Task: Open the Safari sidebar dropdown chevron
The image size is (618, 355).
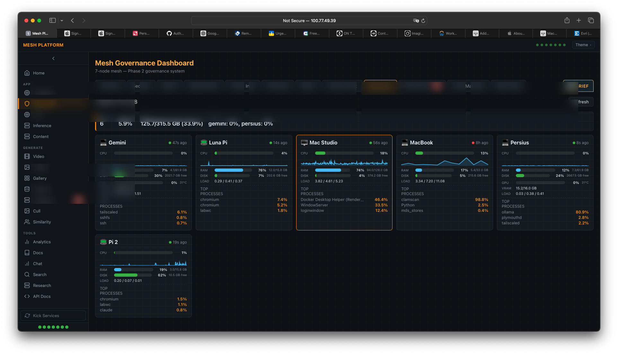Action: (62, 20)
